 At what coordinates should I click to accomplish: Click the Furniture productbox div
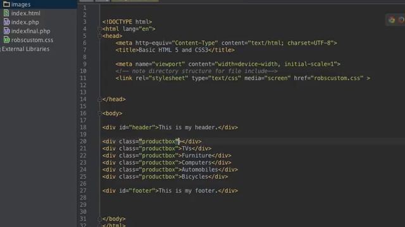(166, 156)
